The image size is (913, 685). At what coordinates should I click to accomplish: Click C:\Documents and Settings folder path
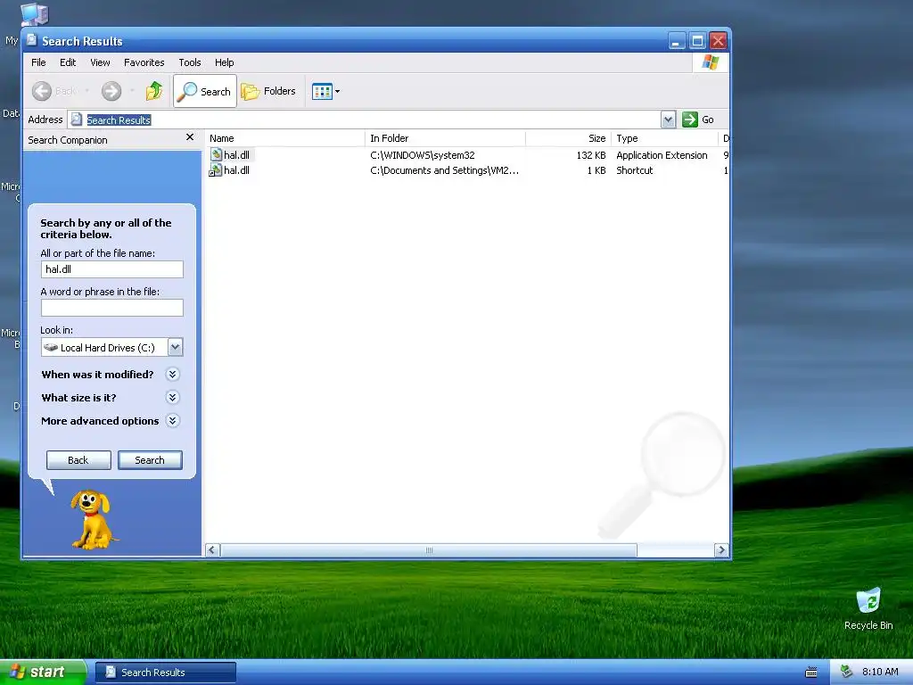tap(444, 170)
